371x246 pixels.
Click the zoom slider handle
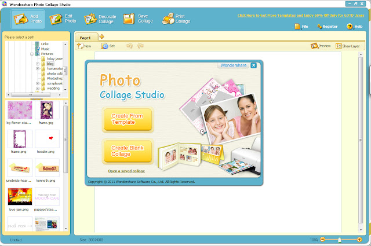[x=340, y=240]
